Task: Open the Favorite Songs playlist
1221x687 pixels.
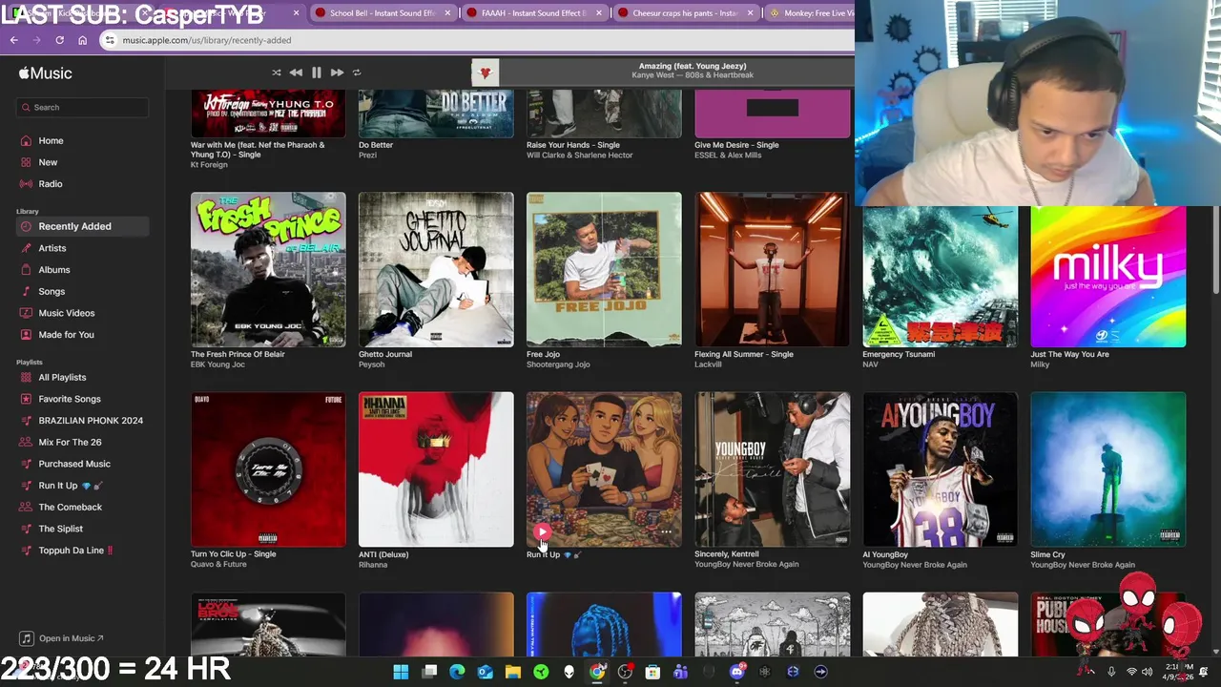Action: pos(70,399)
